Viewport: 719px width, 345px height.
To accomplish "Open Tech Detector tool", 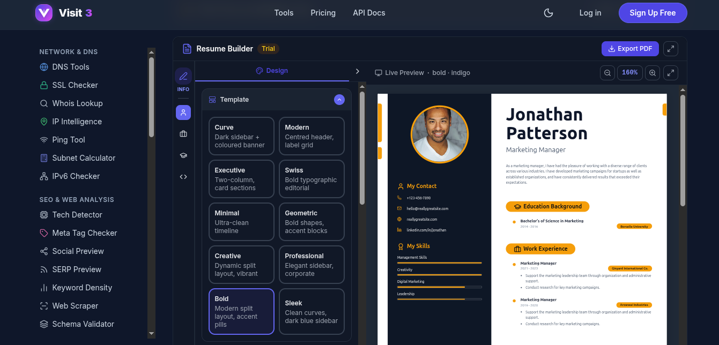I will (x=71, y=215).
